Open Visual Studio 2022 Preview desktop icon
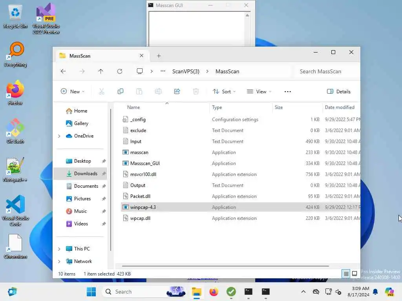The width and height of the screenshot is (402, 301). (x=46, y=18)
